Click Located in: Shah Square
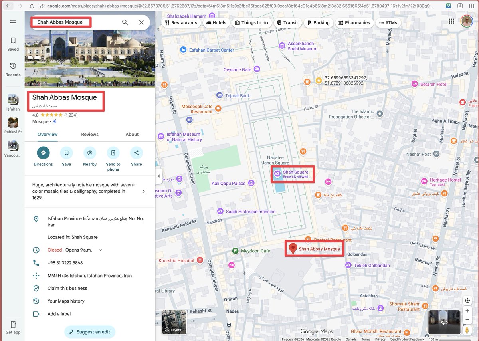479x341 pixels. coord(73,237)
